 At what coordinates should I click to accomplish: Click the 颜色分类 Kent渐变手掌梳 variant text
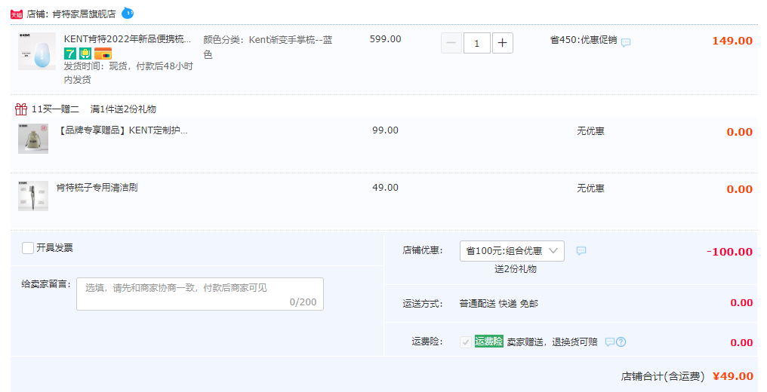point(268,47)
